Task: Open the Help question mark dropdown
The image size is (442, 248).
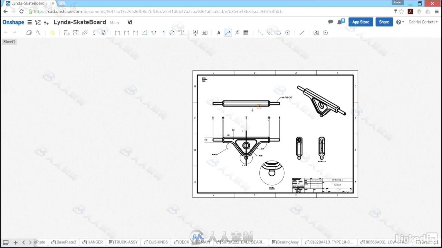Action: [x=400, y=22]
